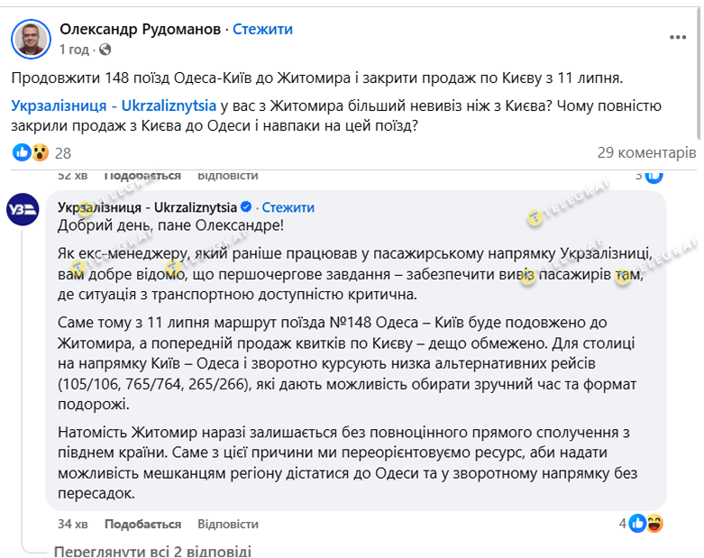Expand Переглянути всі 2 відповіді
This screenshot has height=558, width=704.
[x=152, y=551]
